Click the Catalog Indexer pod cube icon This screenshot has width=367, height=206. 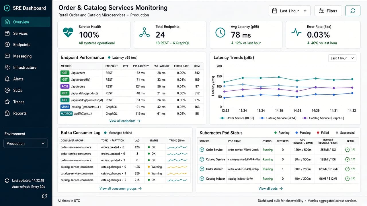202,179
